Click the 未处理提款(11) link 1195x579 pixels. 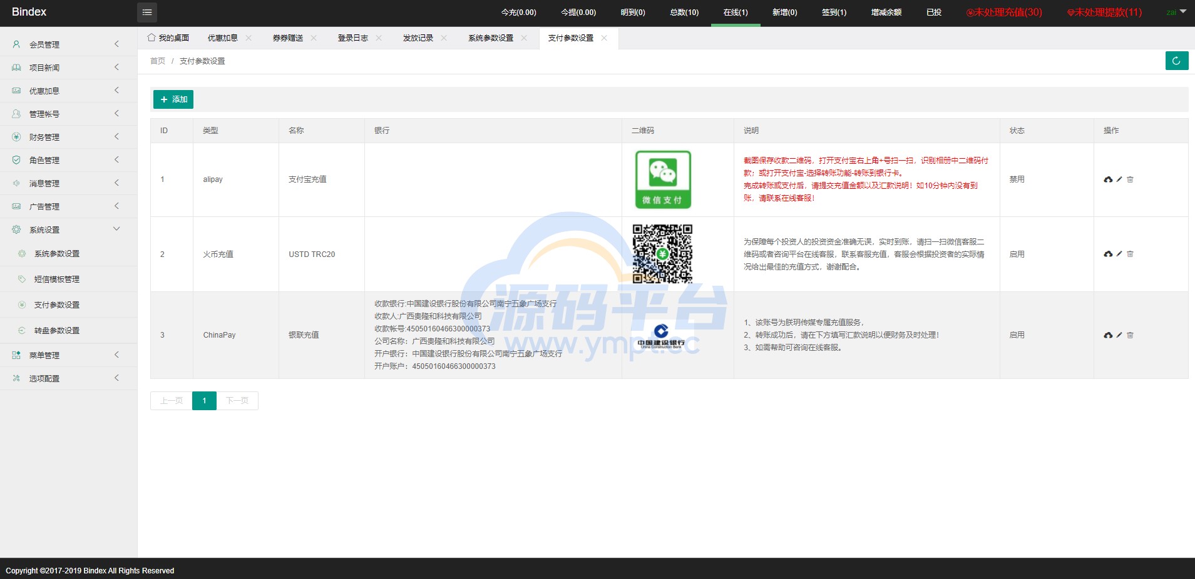pyautogui.click(x=1105, y=12)
